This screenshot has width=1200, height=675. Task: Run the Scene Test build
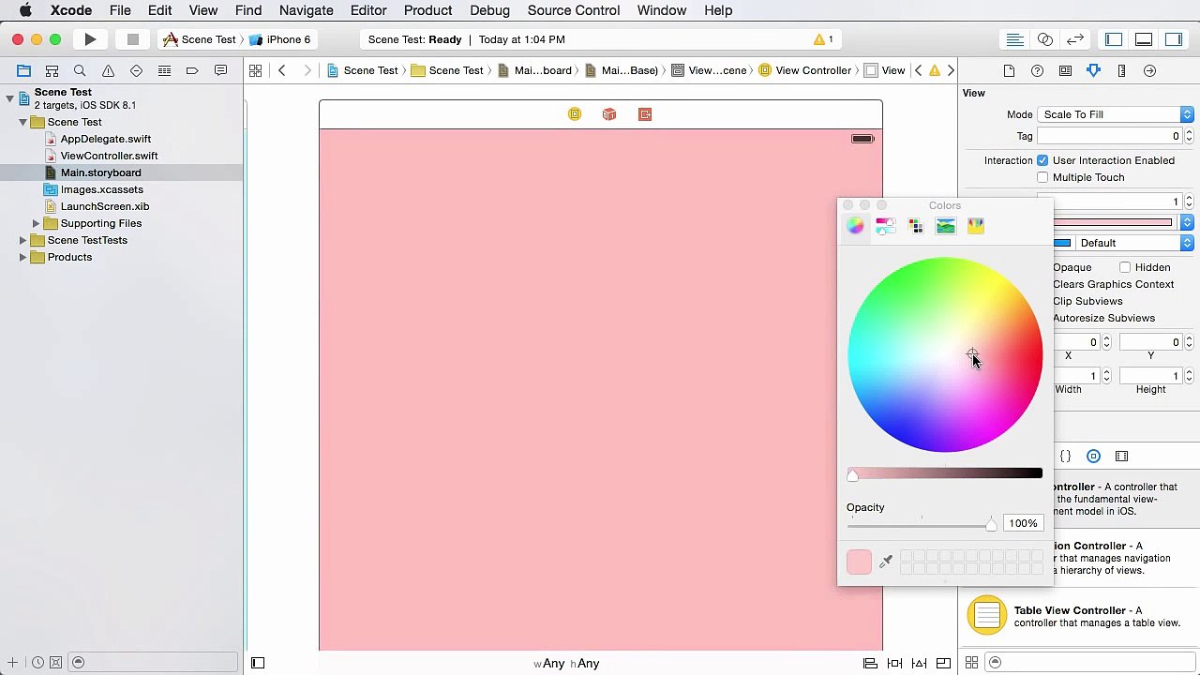click(x=90, y=39)
